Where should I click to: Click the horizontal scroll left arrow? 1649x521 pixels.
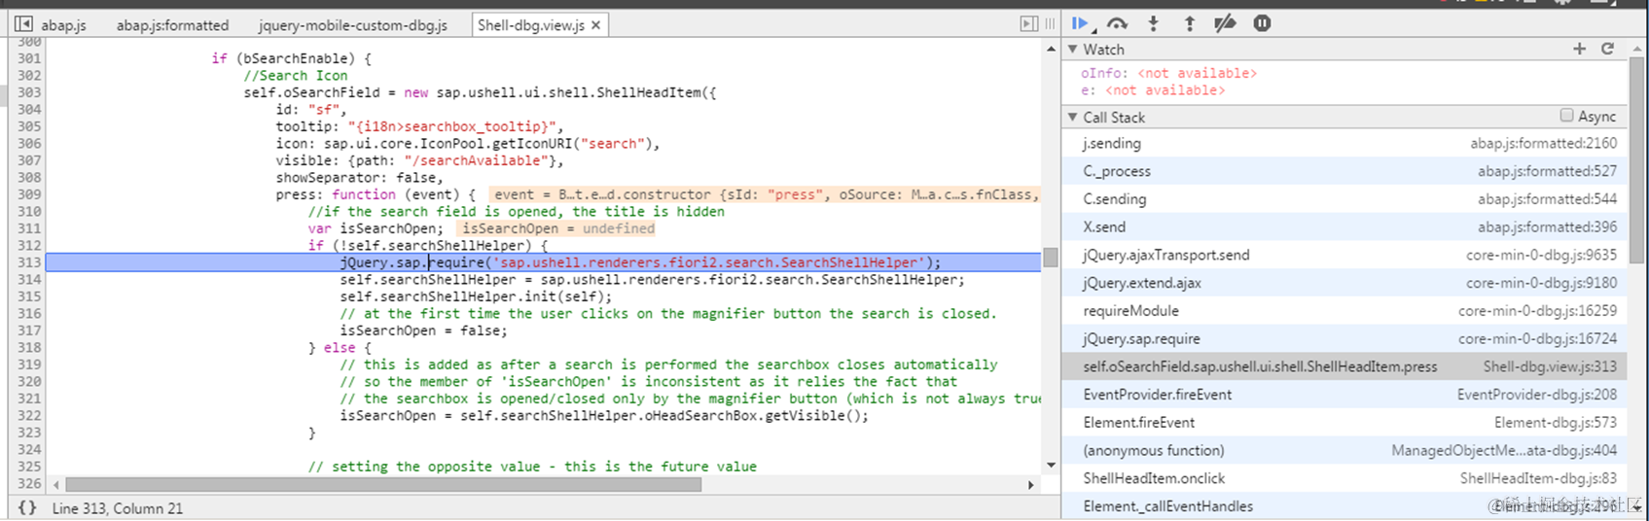coord(56,484)
